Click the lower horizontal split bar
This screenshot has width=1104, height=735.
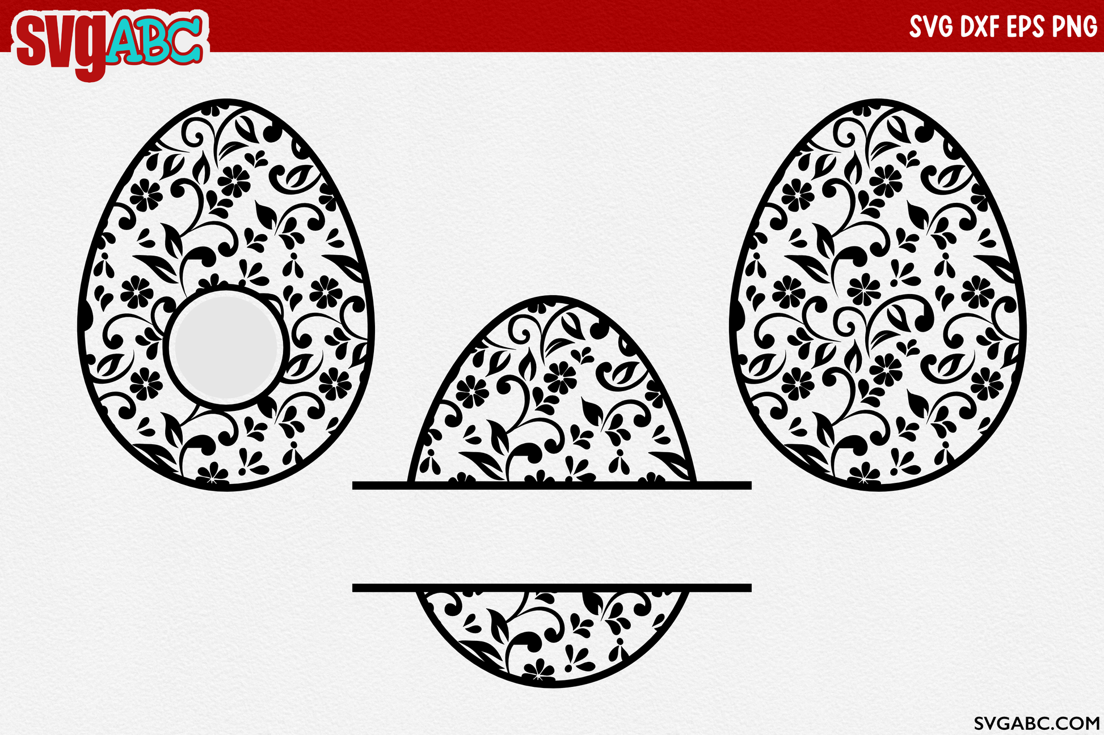(551, 588)
